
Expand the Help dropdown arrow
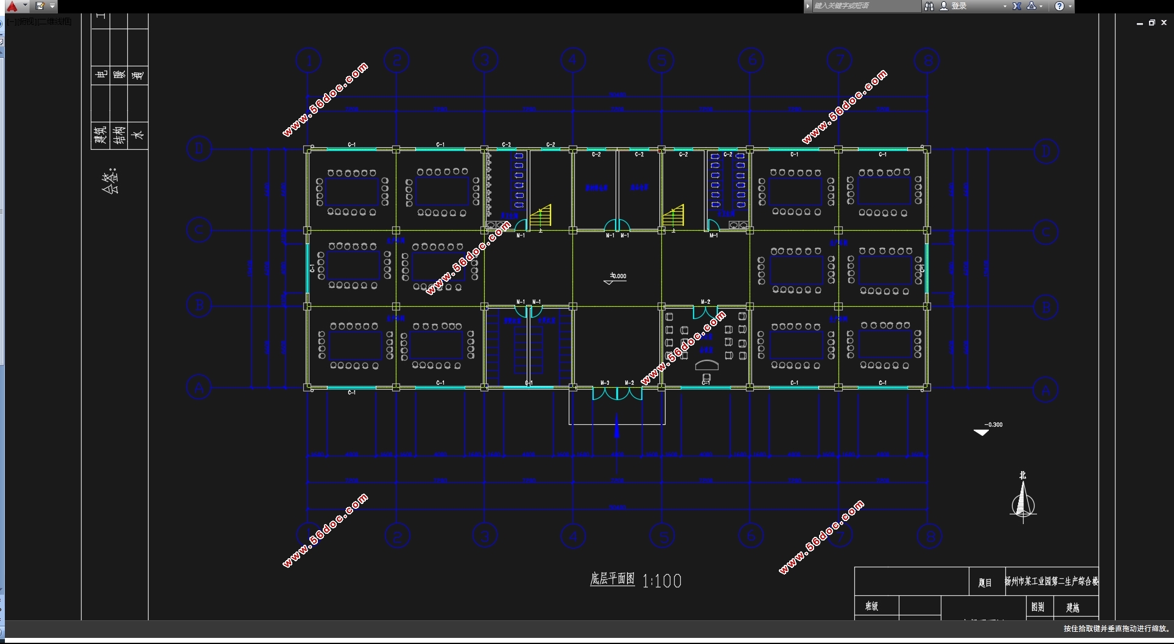(1070, 6)
